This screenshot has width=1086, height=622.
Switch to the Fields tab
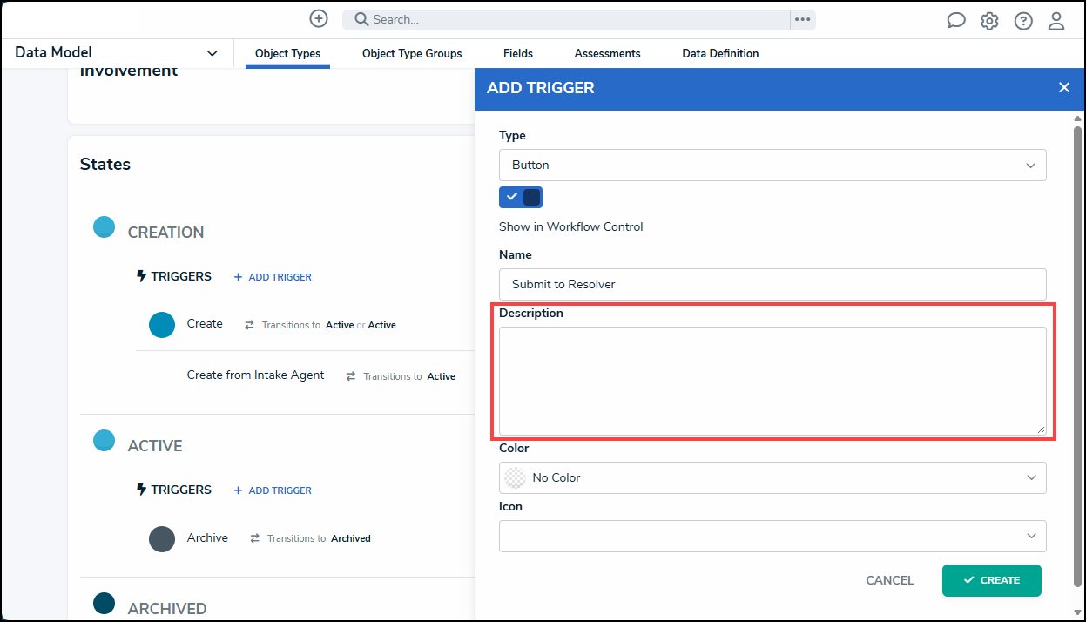point(518,54)
